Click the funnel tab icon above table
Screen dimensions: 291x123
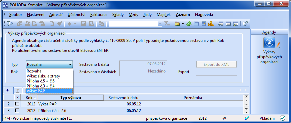[x=17, y=91]
